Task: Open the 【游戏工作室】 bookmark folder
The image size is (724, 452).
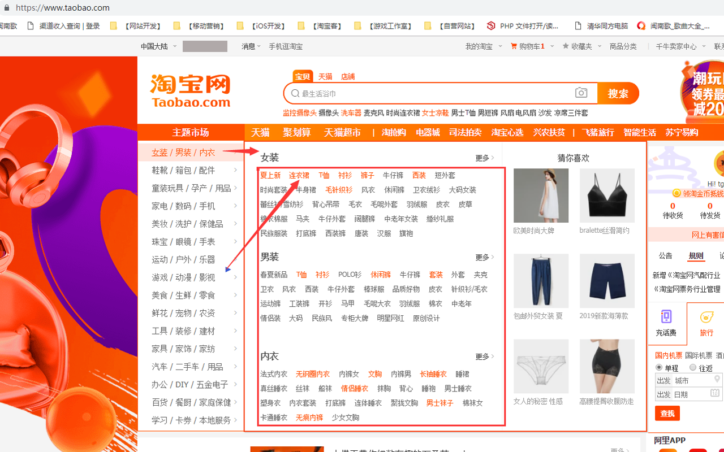Action: [384, 26]
